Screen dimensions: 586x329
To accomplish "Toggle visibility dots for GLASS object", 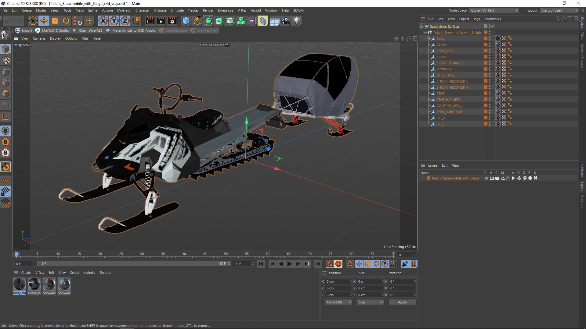I will point(490,45).
